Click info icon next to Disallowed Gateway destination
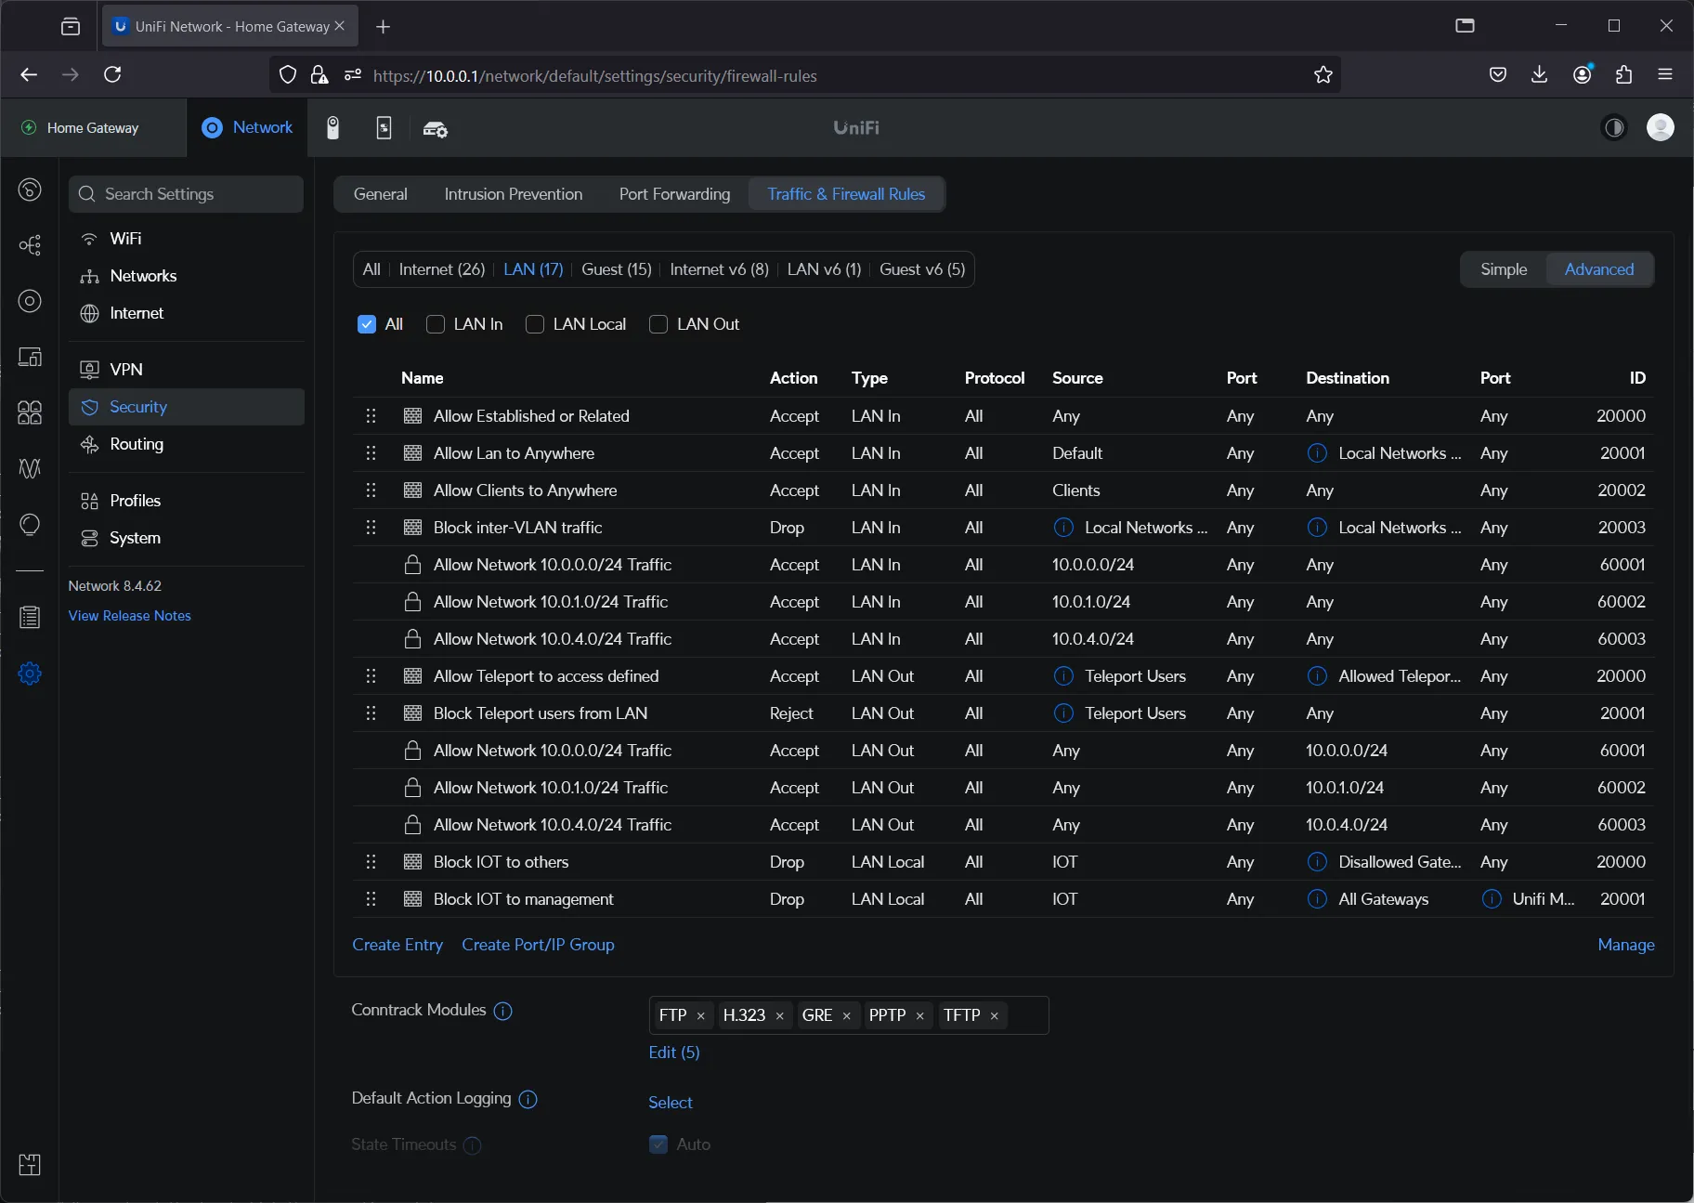This screenshot has height=1203, width=1694. tap(1317, 862)
